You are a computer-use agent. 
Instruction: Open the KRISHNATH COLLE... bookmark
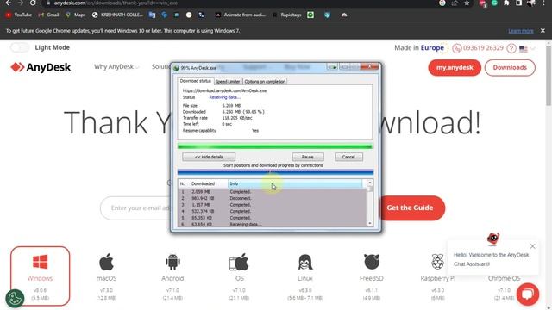(x=117, y=15)
